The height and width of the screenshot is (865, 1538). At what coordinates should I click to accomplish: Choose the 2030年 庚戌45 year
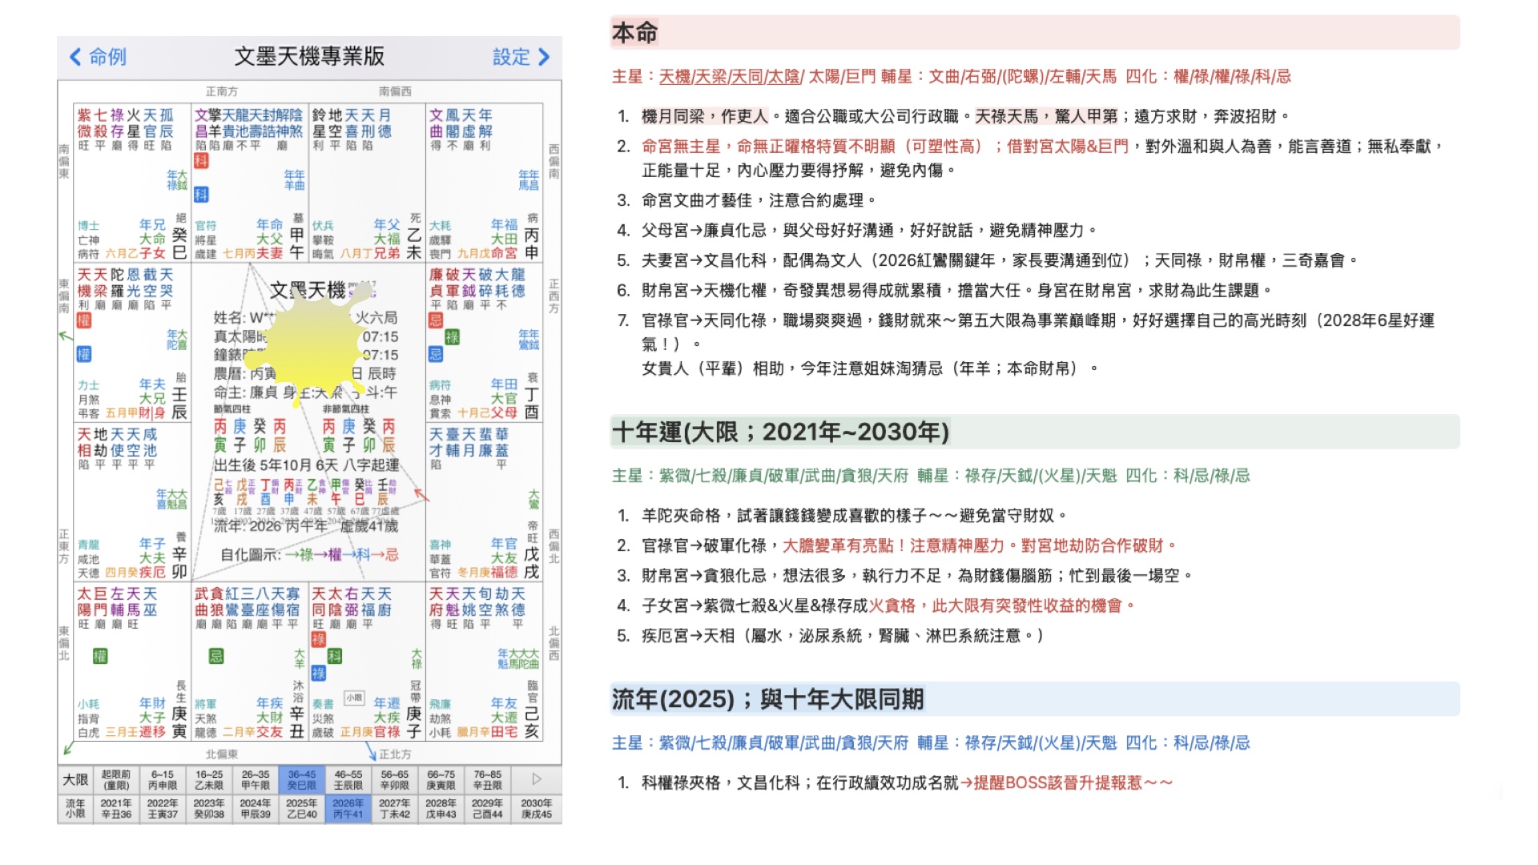coord(537,808)
